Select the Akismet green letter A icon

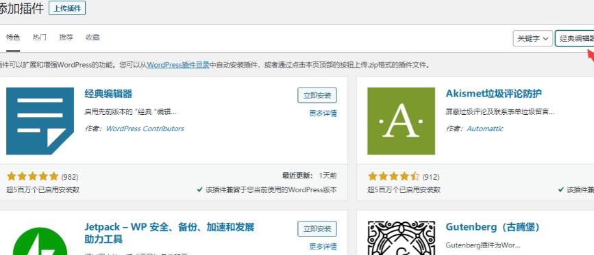click(401, 121)
